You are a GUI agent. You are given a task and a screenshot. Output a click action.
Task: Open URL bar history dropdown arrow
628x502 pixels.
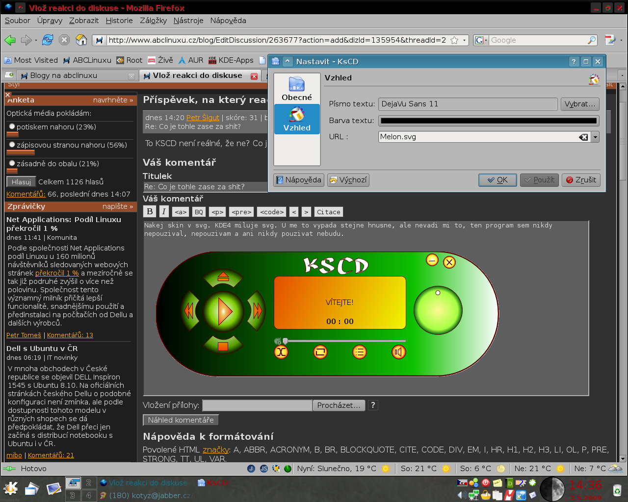point(464,40)
